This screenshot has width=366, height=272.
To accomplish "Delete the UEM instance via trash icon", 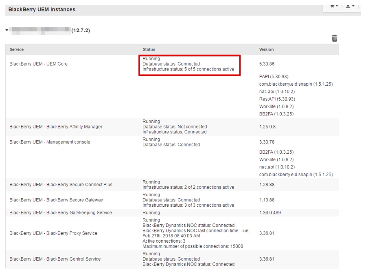I will (x=335, y=38).
